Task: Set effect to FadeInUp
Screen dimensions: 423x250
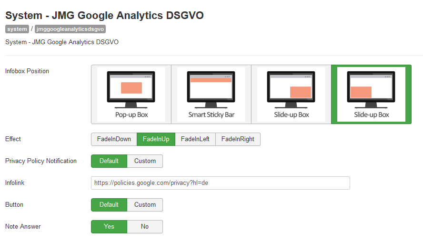Action: pos(156,139)
